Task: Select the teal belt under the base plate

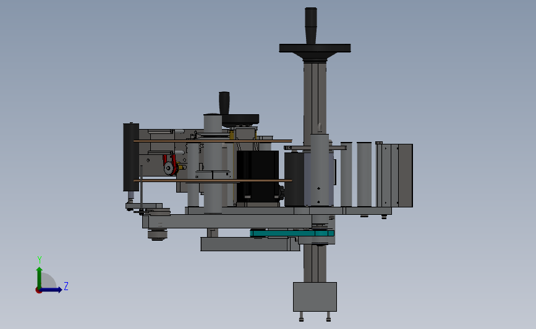Action: pos(292,233)
